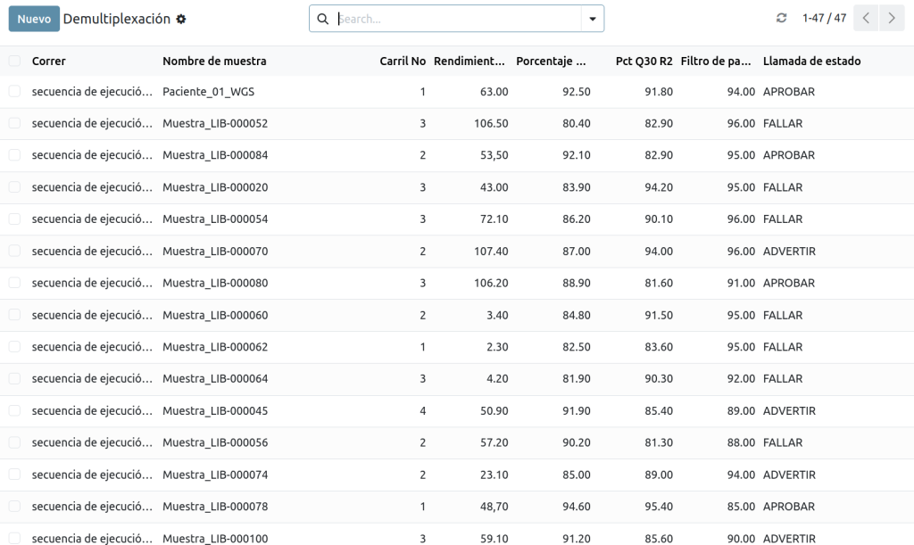This screenshot has height=545, width=914.
Task: Click the magnifying glass search icon
Action: (x=323, y=19)
